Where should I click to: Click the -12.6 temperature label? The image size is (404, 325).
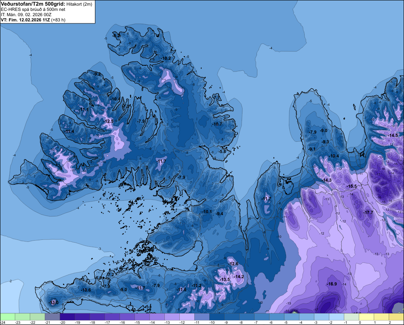tap(234, 264)
